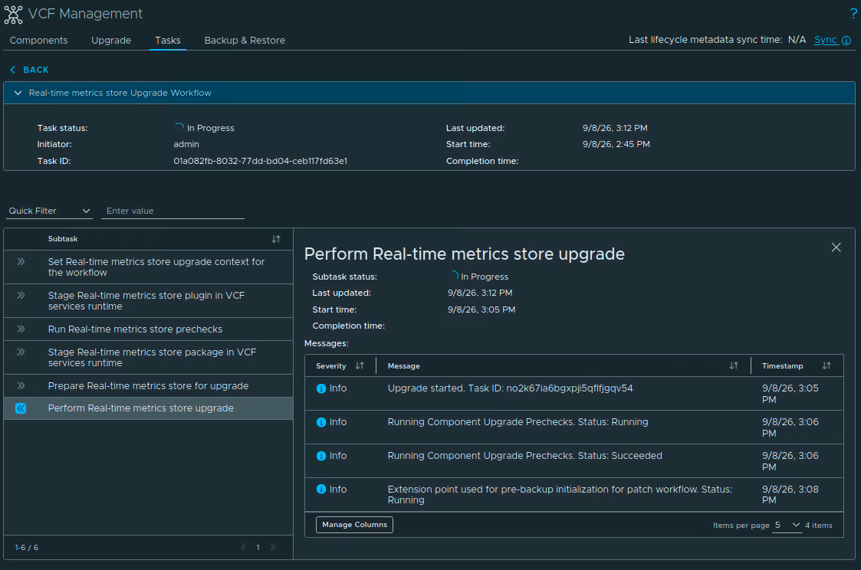
Task: Select Stage Real-time metrics store plugin row
Action: click(x=148, y=300)
